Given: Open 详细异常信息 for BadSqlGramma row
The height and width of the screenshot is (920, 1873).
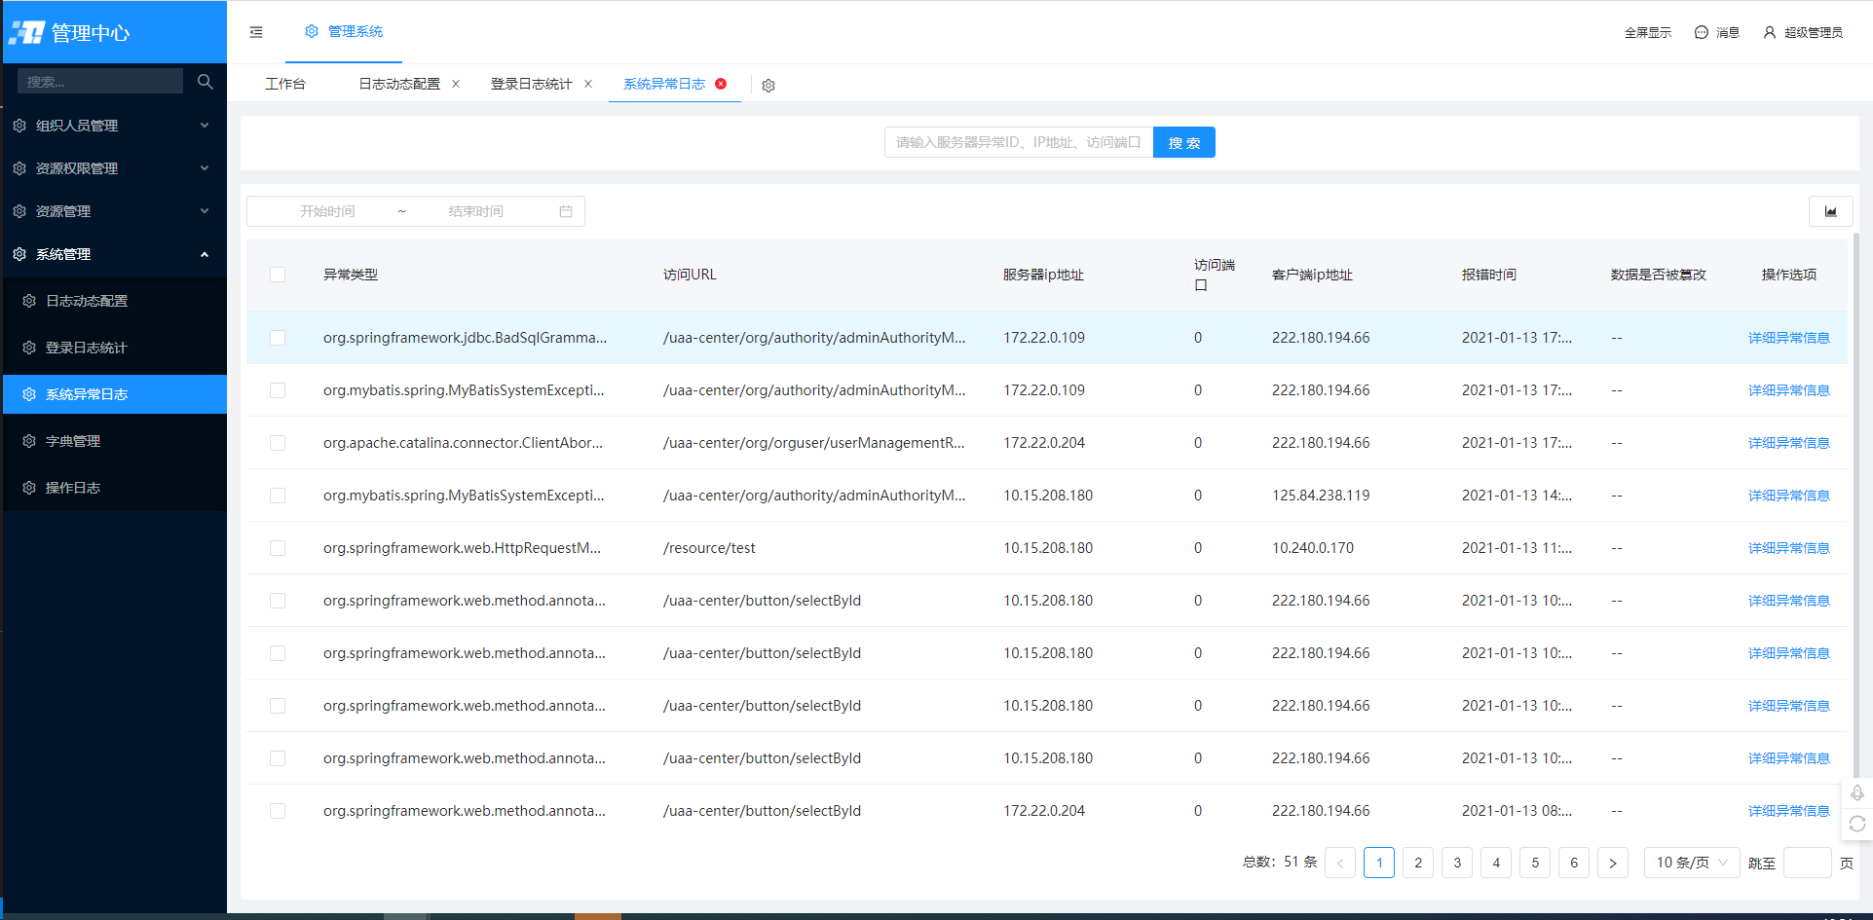Looking at the screenshot, I should [x=1788, y=338].
